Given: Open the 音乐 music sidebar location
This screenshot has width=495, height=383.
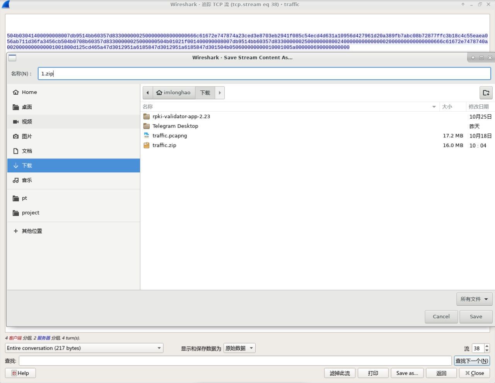Looking at the screenshot, I should (x=27, y=180).
